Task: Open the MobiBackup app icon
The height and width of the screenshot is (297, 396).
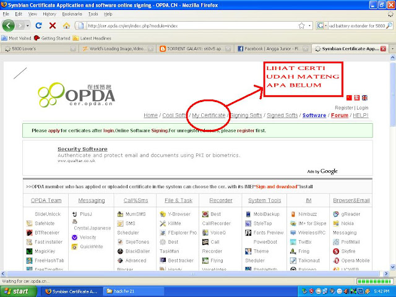Action: [248, 214]
